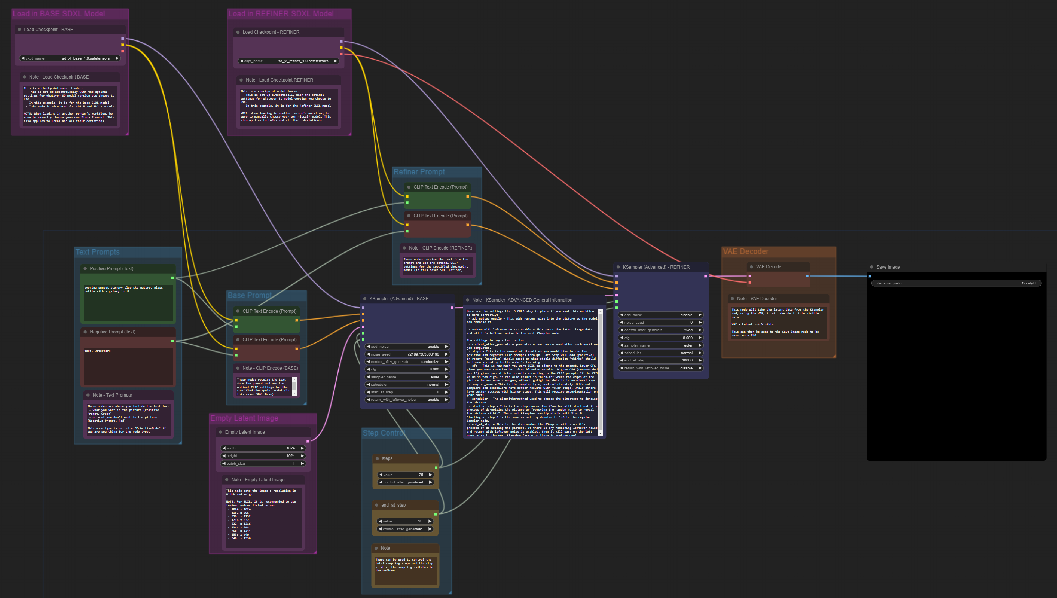This screenshot has height=598, width=1057.
Task: Collapse the steps node in Step Control group
Action: coord(378,458)
